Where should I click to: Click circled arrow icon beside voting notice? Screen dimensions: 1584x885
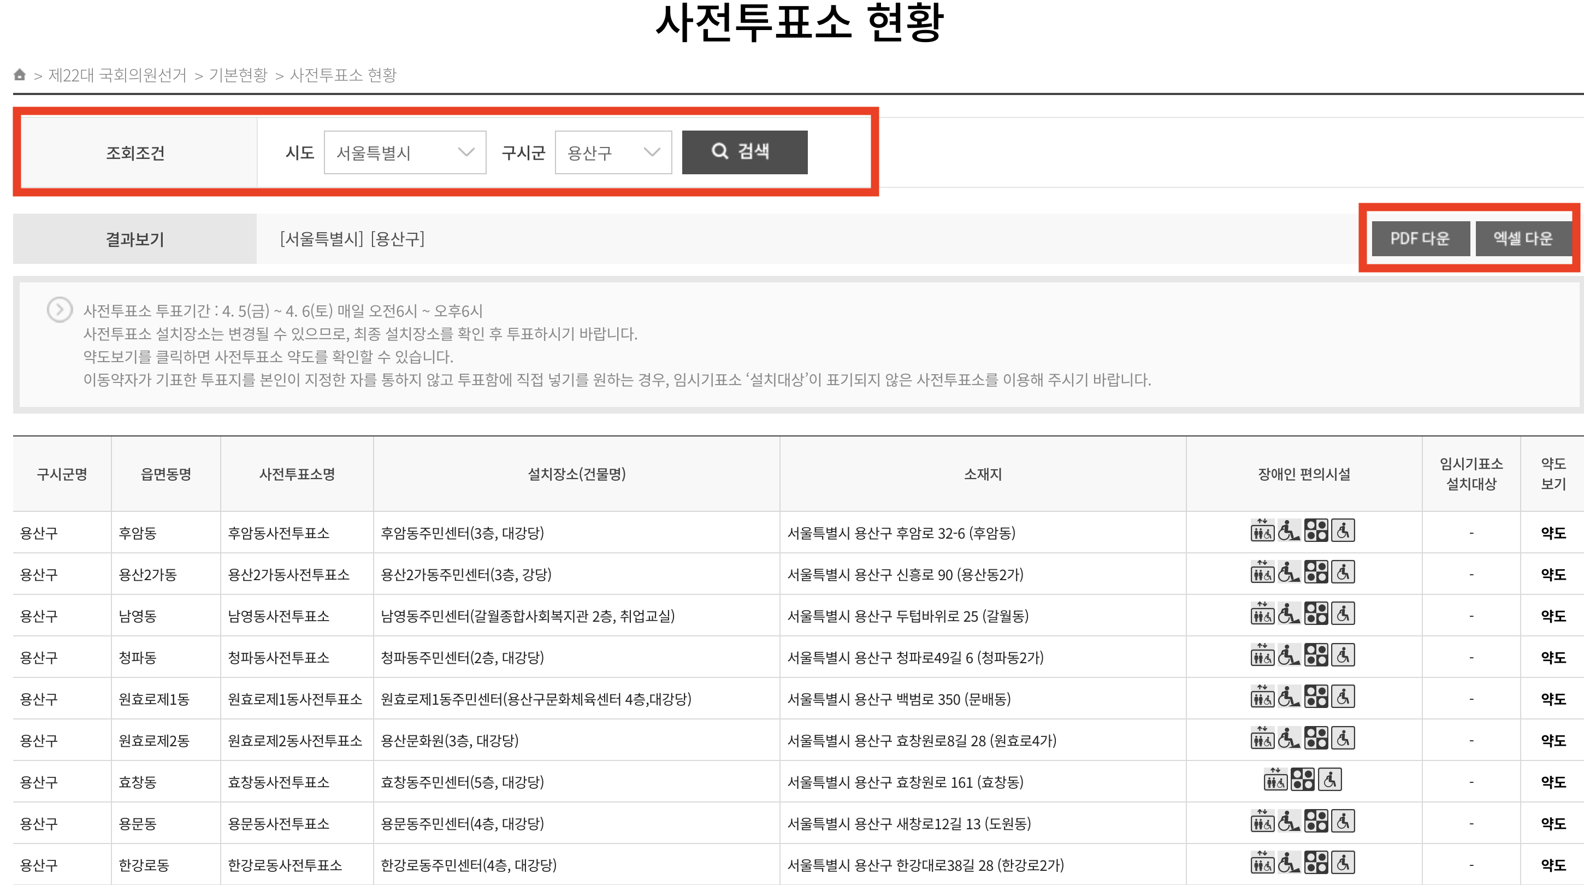(x=60, y=310)
